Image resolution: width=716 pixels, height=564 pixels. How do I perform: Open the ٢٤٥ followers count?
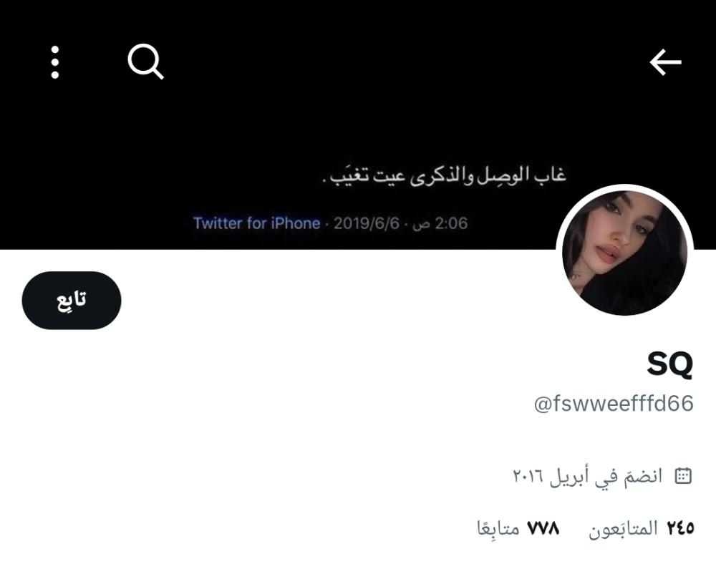click(x=680, y=528)
